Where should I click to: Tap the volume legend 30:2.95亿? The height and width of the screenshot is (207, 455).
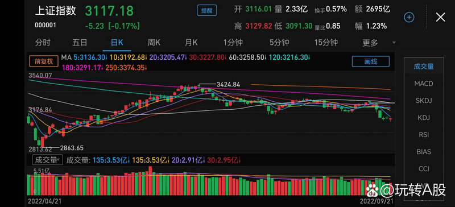(x=223, y=160)
